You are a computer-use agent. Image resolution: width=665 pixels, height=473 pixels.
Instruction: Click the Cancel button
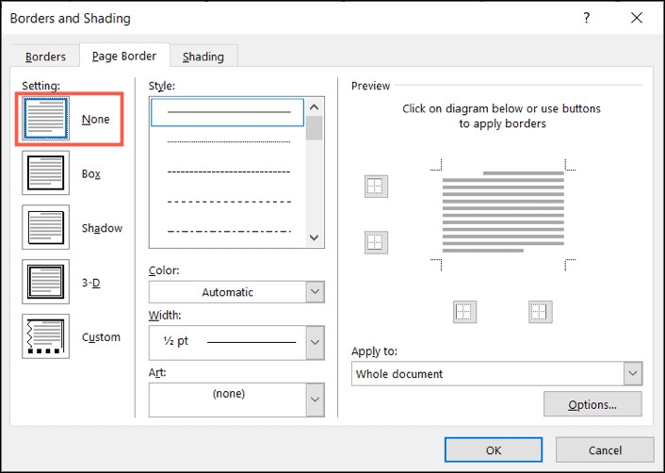pos(605,450)
